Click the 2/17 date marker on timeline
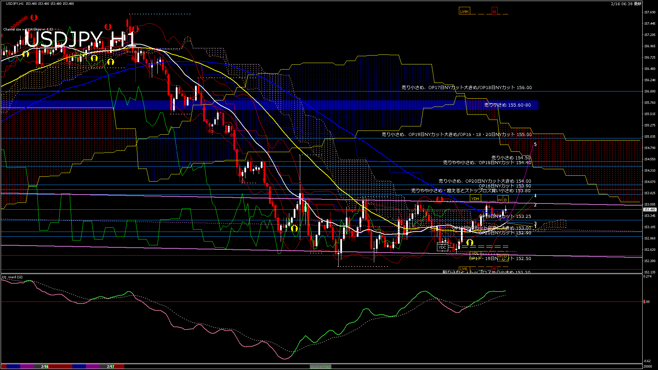This screenshot has height=370, width=658. coord(110,367)
